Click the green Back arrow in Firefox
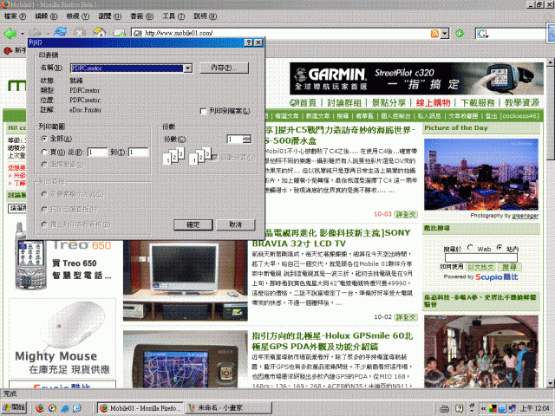The image size is (555, 416). coord(10,33)
